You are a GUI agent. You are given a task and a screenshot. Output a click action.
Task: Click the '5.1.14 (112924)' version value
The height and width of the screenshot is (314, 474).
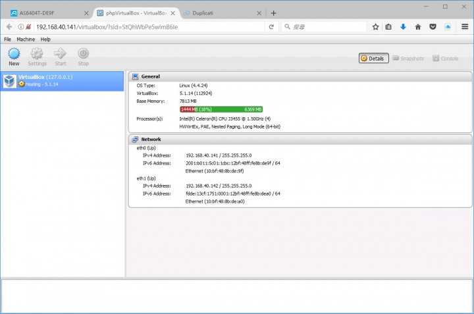tap(196, 93)
